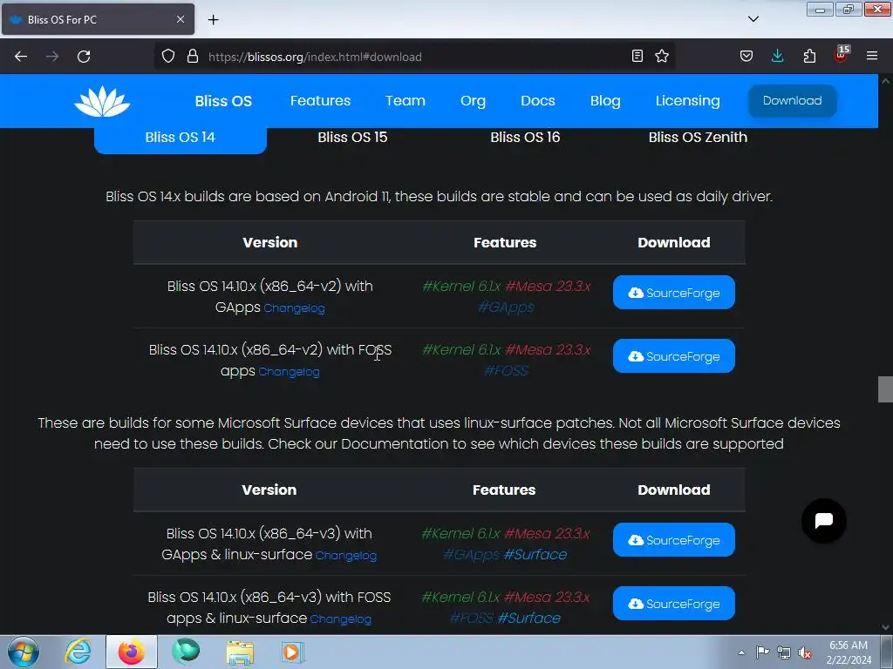This screenshot has width=893, height=669.
Task: Select the Bliss OS 14 tab
Action: [180, 138]
